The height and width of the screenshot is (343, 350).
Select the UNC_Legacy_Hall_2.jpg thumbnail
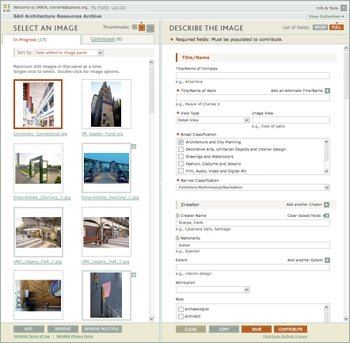pos(106,232)
